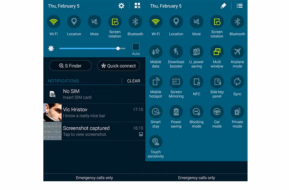Viewport: 289px width, 190px height.
Task: Open the No SIM notification
Action: [x=94, y=94]
